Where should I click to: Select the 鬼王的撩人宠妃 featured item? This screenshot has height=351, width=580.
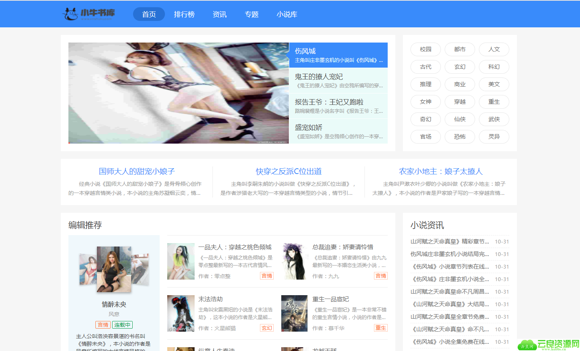point(338,81)
